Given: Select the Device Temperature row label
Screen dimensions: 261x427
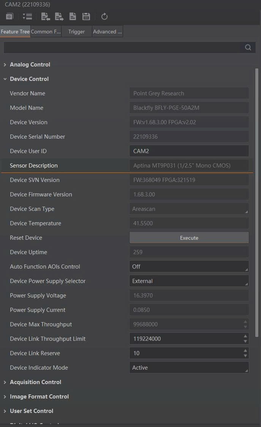Looking at the screenshot, I should click(35, 223).
